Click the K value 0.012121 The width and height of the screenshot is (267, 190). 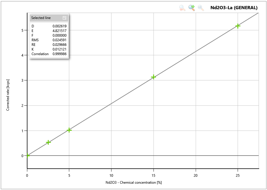click(59, 49)
